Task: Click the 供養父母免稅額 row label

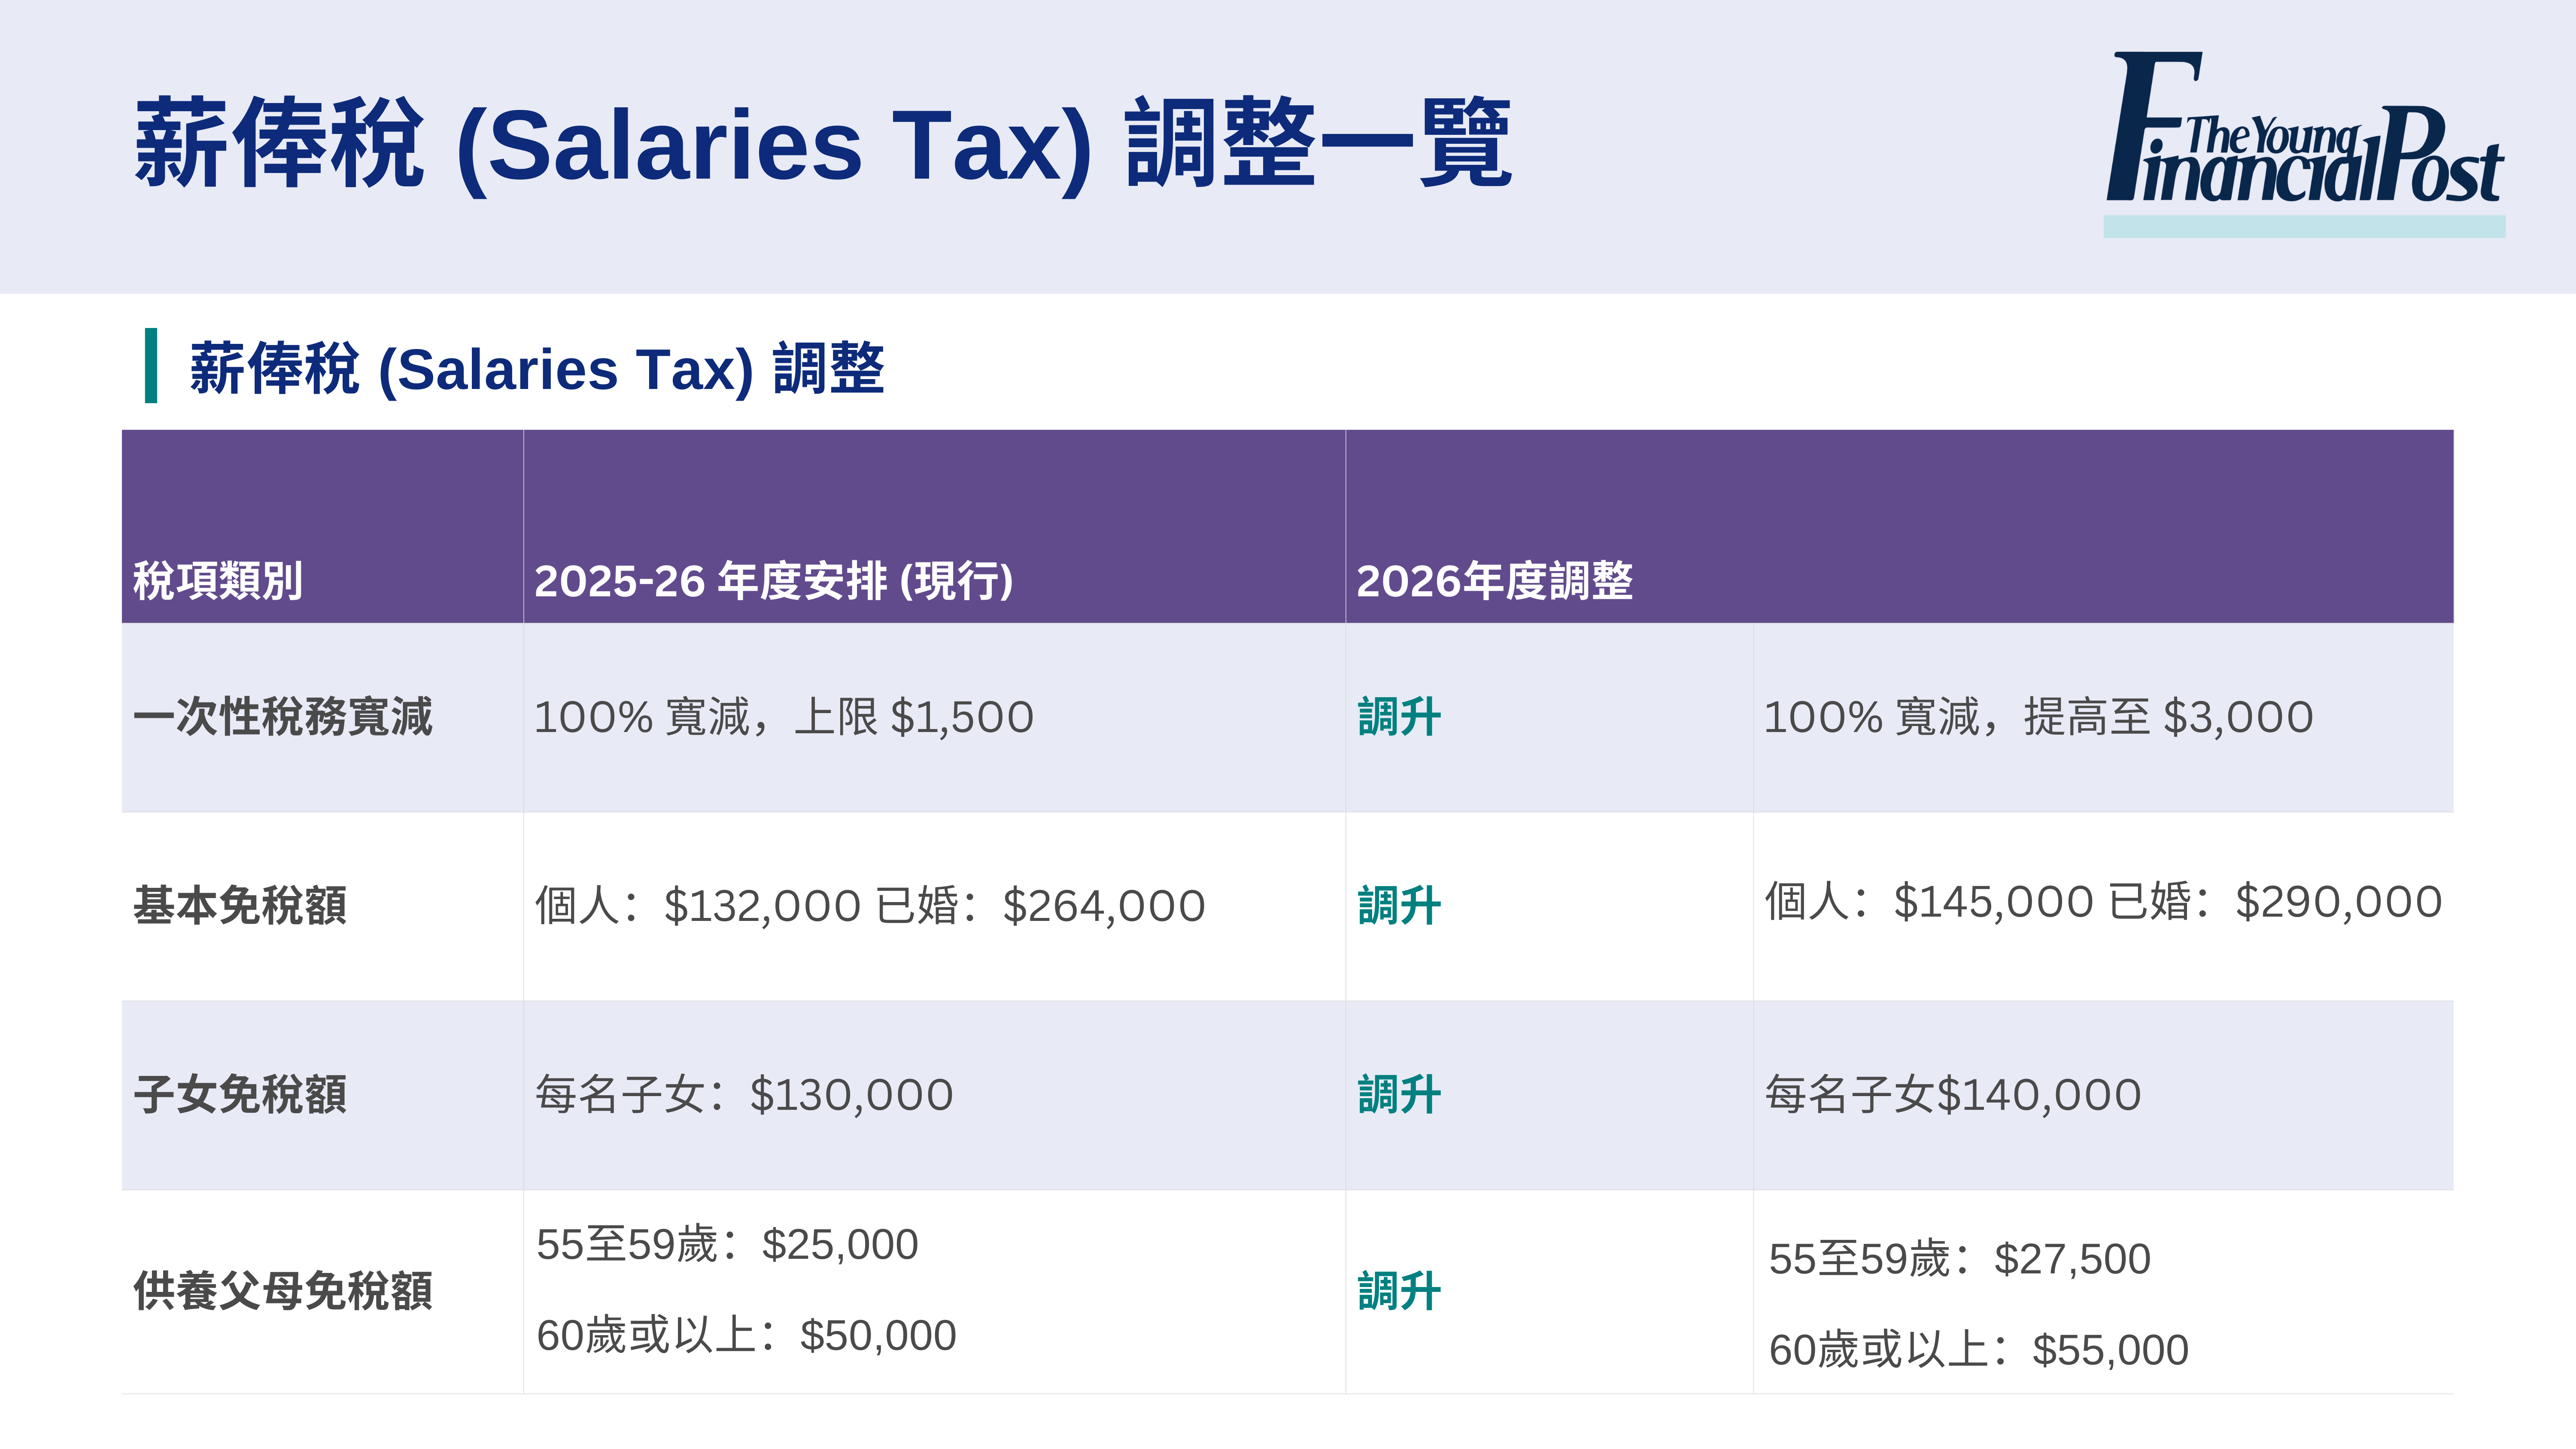Action: (283, 1291)
